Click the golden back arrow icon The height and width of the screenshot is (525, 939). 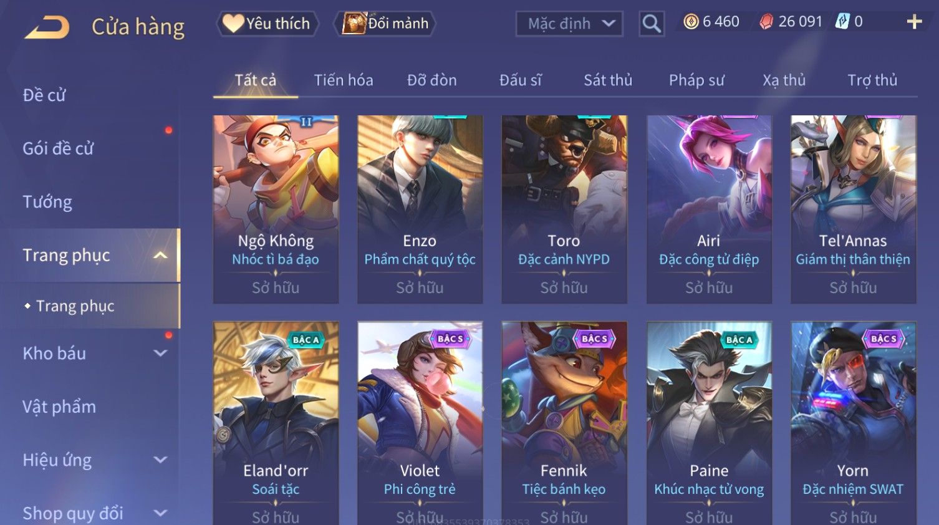click(x=47, y=27)
